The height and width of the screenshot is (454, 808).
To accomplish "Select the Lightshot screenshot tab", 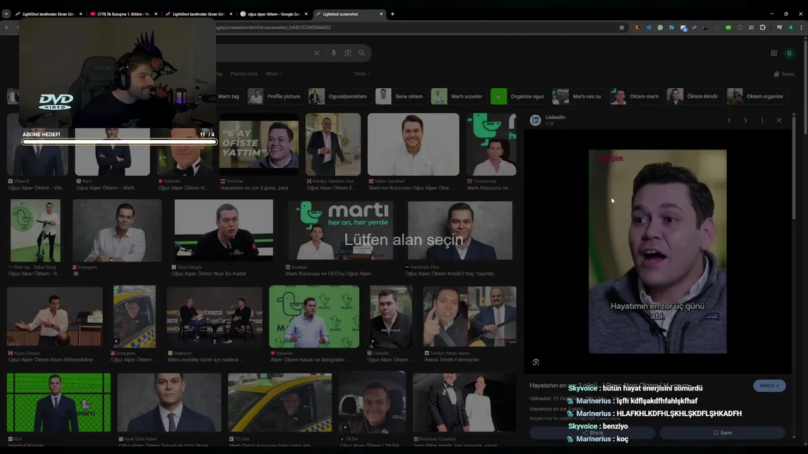I will tap(350, 14).
